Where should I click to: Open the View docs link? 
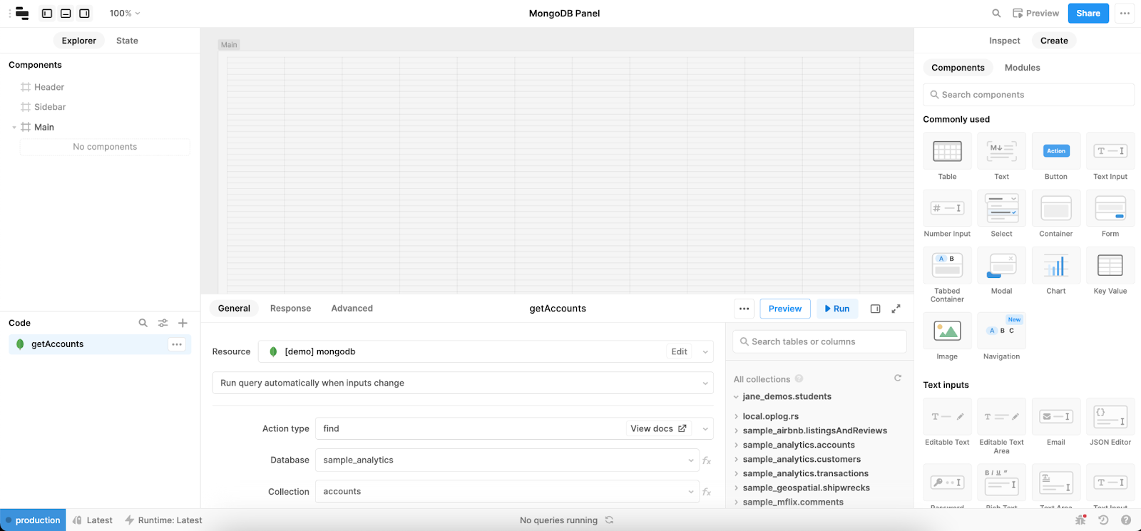pos(658,428)
